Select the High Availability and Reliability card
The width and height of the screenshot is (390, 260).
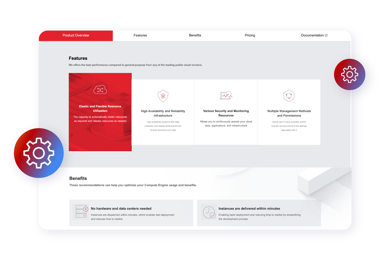coord(163,112)
